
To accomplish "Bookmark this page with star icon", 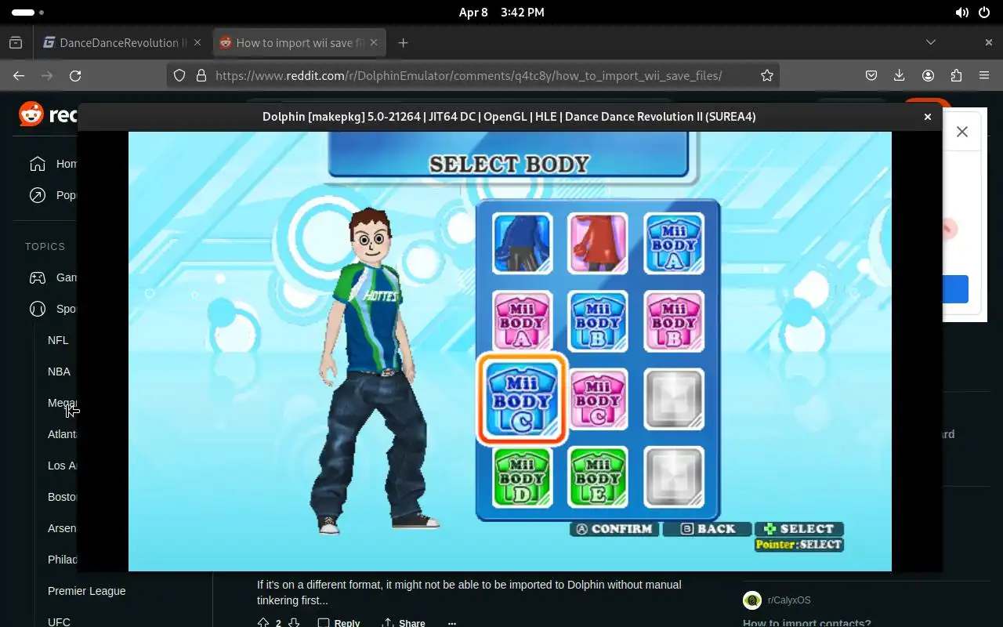I will (x=767, y=75).
